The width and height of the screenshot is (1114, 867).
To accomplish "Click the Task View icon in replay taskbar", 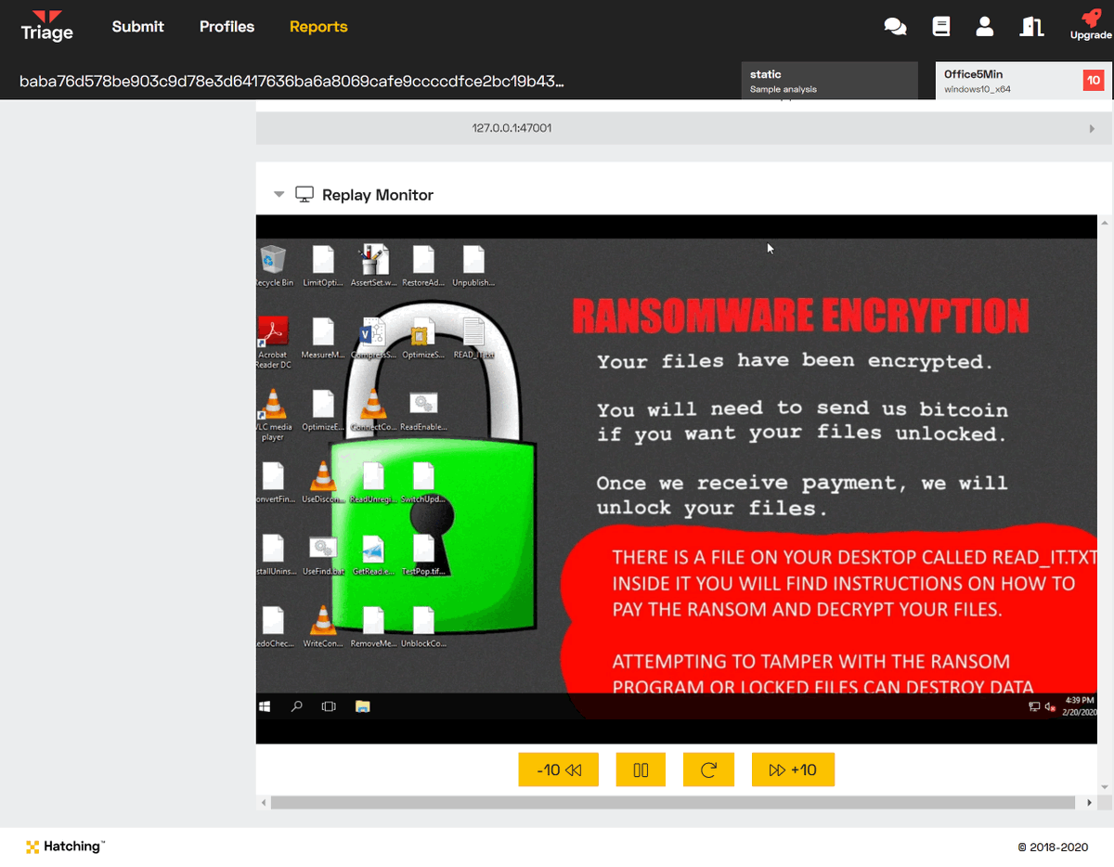I will [329, 706].
